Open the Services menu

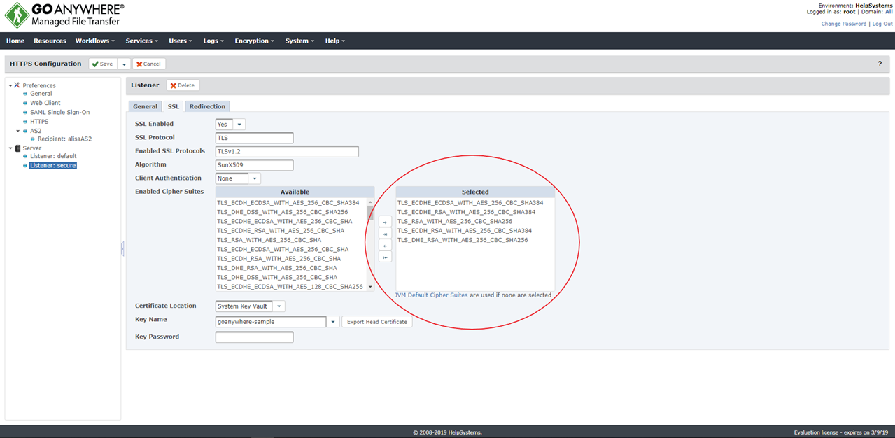141,41
